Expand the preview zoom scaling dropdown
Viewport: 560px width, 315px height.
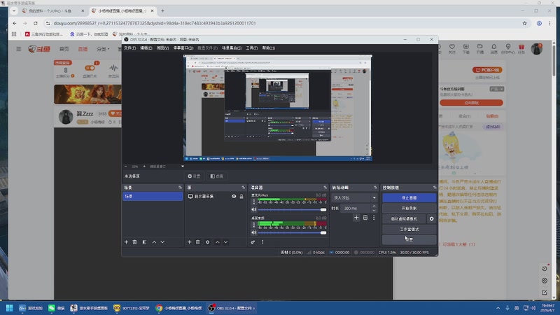[x=183, y=167]
